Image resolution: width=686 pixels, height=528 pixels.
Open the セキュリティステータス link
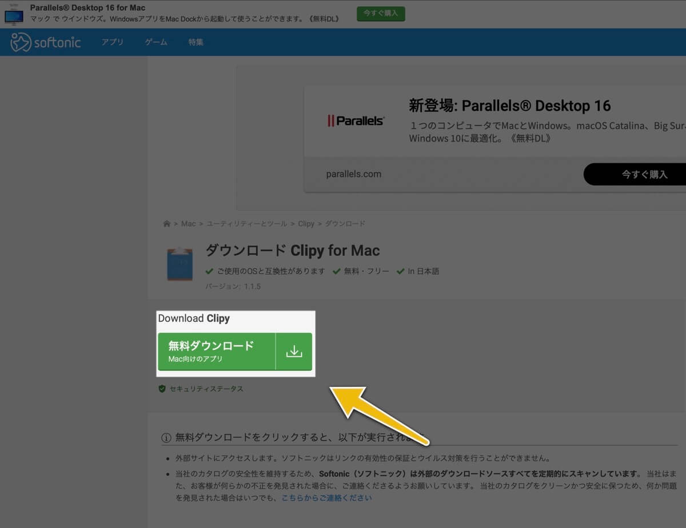206,389
